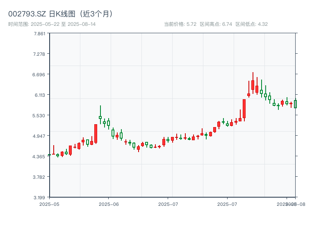The height and width of the screenshot is (246, 328).
Task: Click the 区间高点 6.74 label
Action: 216,24
